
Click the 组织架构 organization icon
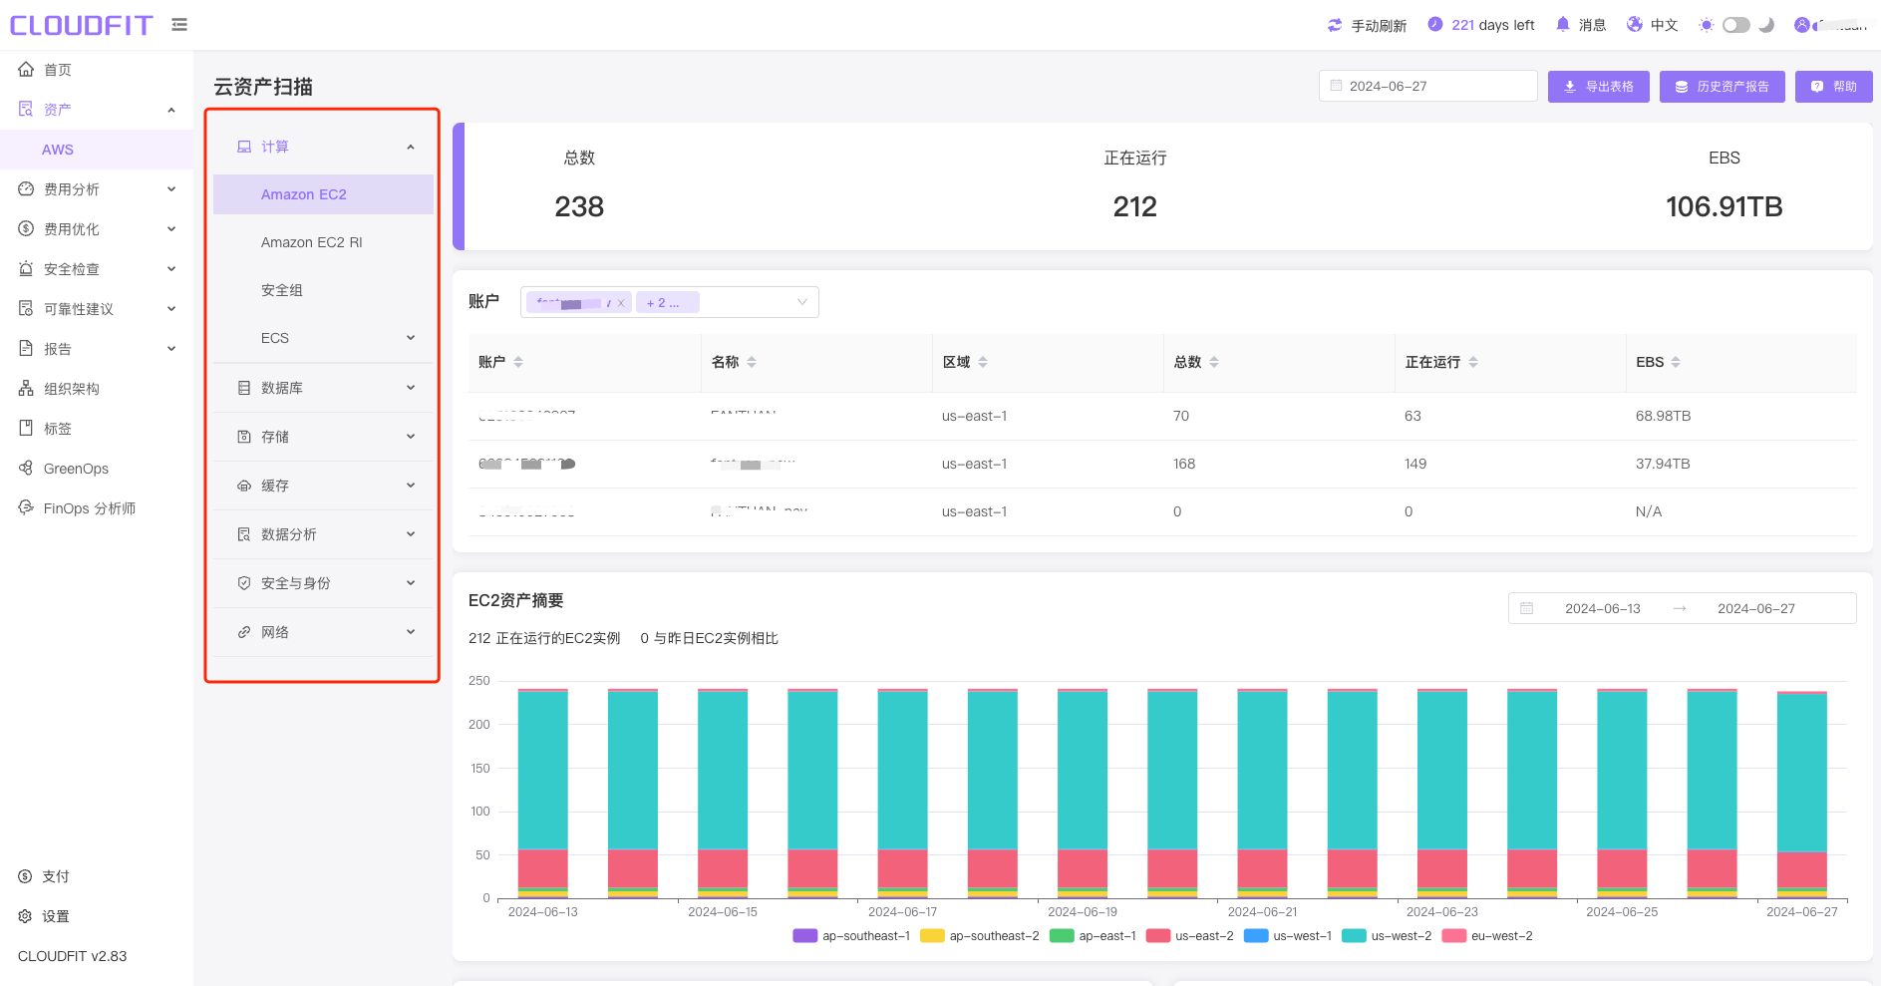[26, 388]
